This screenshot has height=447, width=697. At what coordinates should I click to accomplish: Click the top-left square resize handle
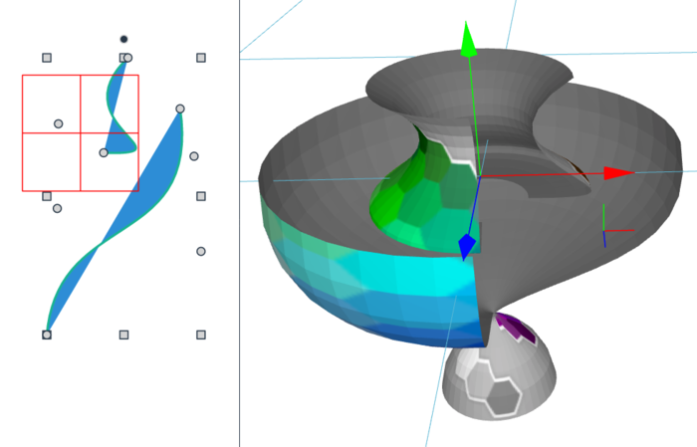(47, 58)
